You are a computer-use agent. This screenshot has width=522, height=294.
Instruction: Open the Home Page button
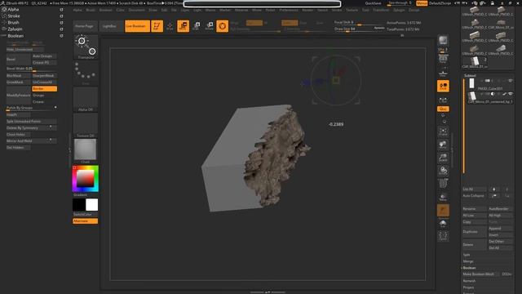click(84, 26)
